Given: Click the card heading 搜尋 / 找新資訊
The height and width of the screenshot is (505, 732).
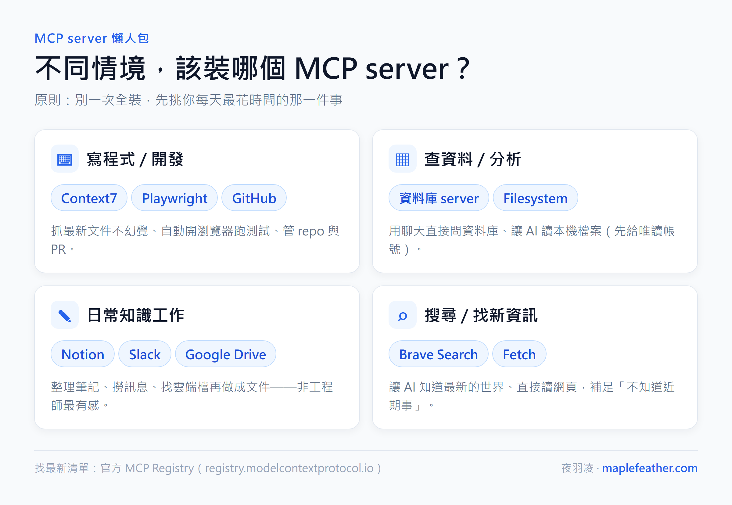Looking at the screenshot, I should click(481, 315).
